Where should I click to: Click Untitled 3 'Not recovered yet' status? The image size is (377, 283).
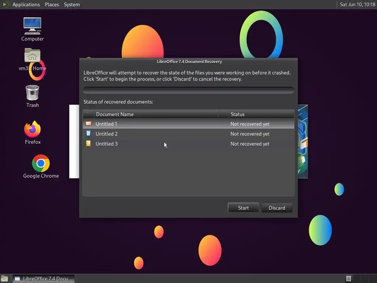[250, 144]
